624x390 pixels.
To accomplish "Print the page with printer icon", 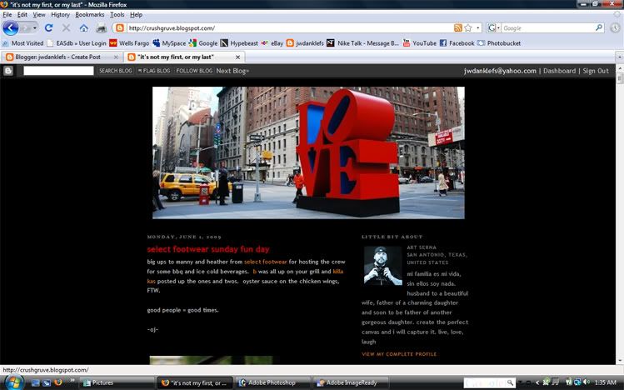I will [102, 28].
